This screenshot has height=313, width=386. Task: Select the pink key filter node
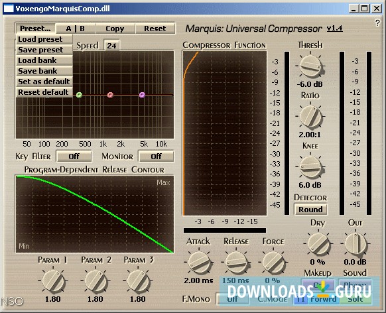pos(110,95)
